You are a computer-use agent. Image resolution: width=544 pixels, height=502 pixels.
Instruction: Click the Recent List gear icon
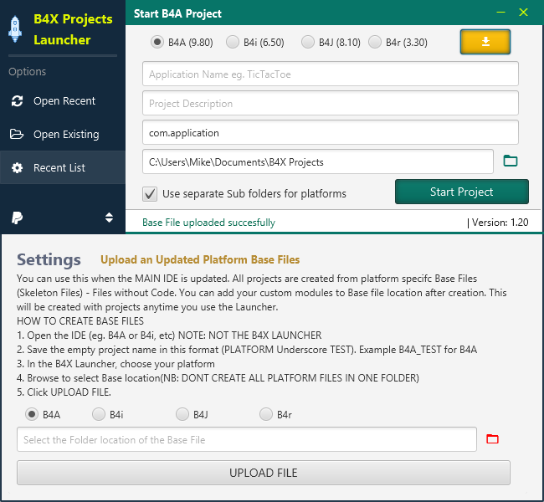point(17,168)
